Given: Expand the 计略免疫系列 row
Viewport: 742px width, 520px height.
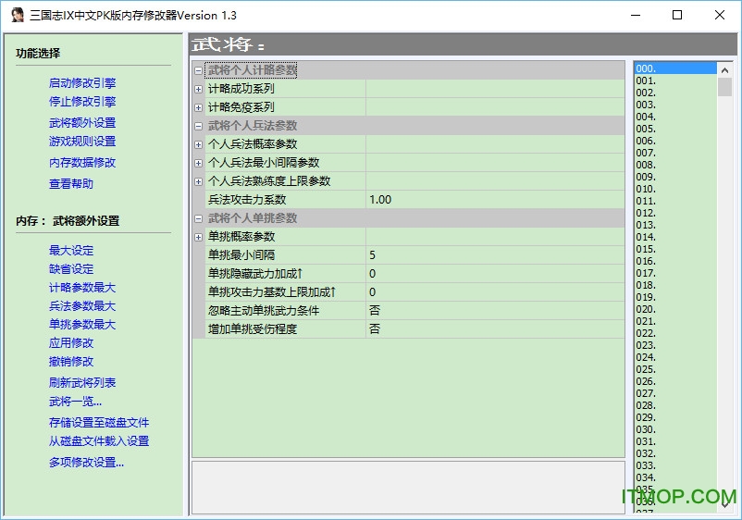Looking at the screenshot, I should point(198,107).
